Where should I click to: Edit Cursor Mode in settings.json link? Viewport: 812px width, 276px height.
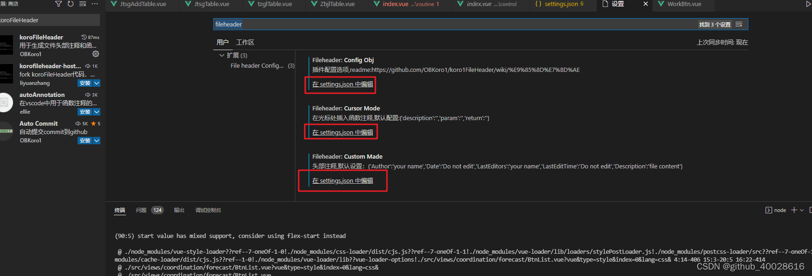342,132
